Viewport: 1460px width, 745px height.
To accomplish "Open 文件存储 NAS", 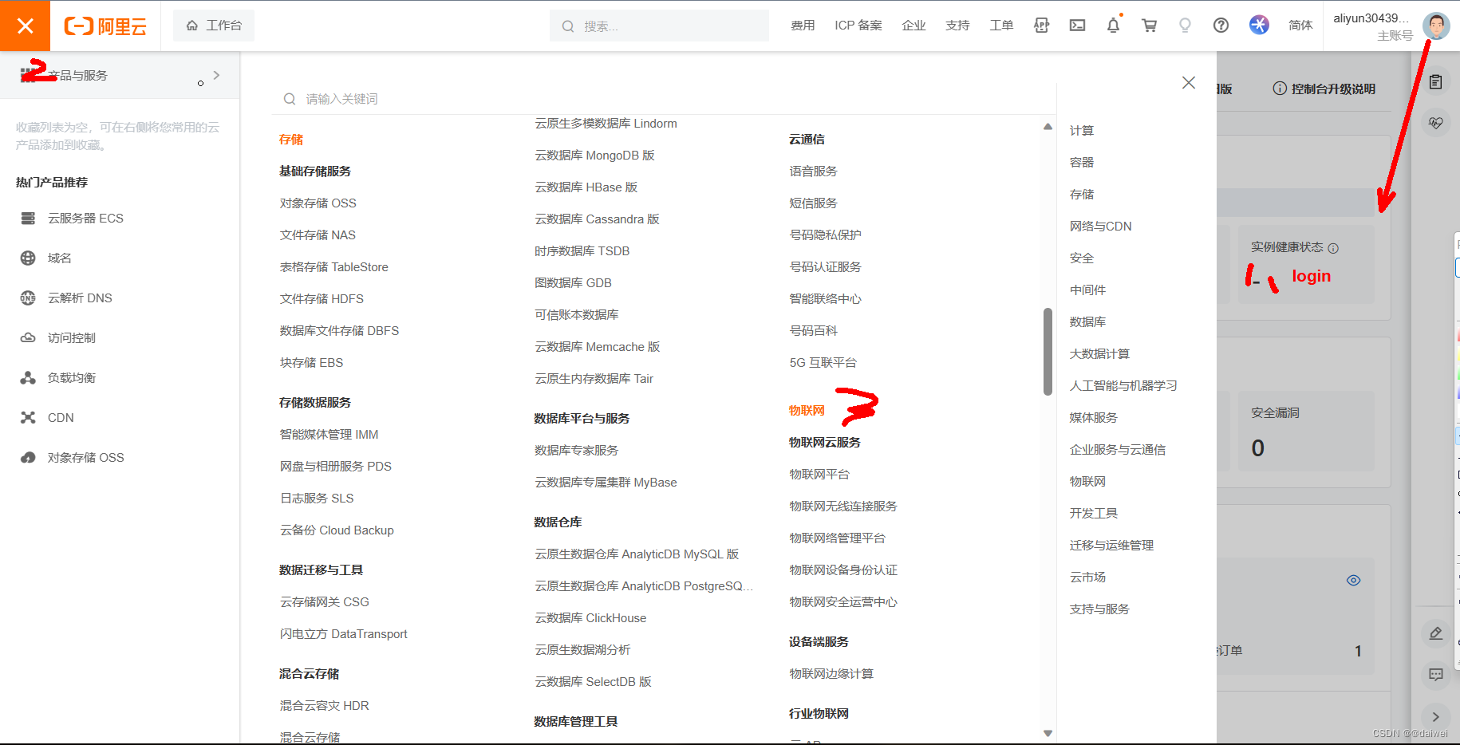I will pyautogui.click(x=318, y=235).
